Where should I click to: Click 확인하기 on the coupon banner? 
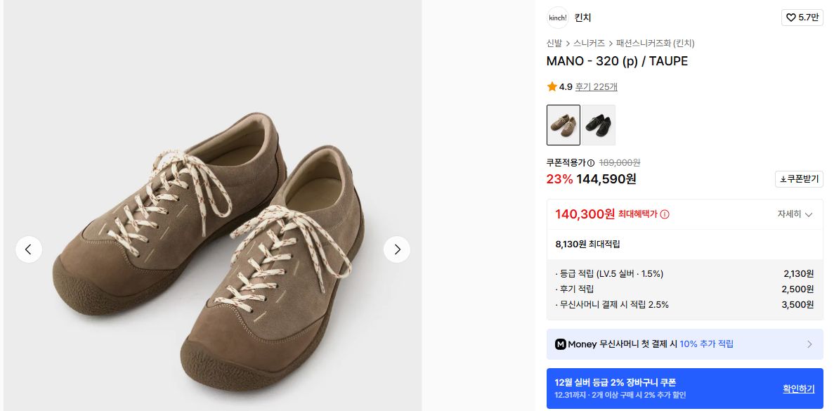pos(799,389)
